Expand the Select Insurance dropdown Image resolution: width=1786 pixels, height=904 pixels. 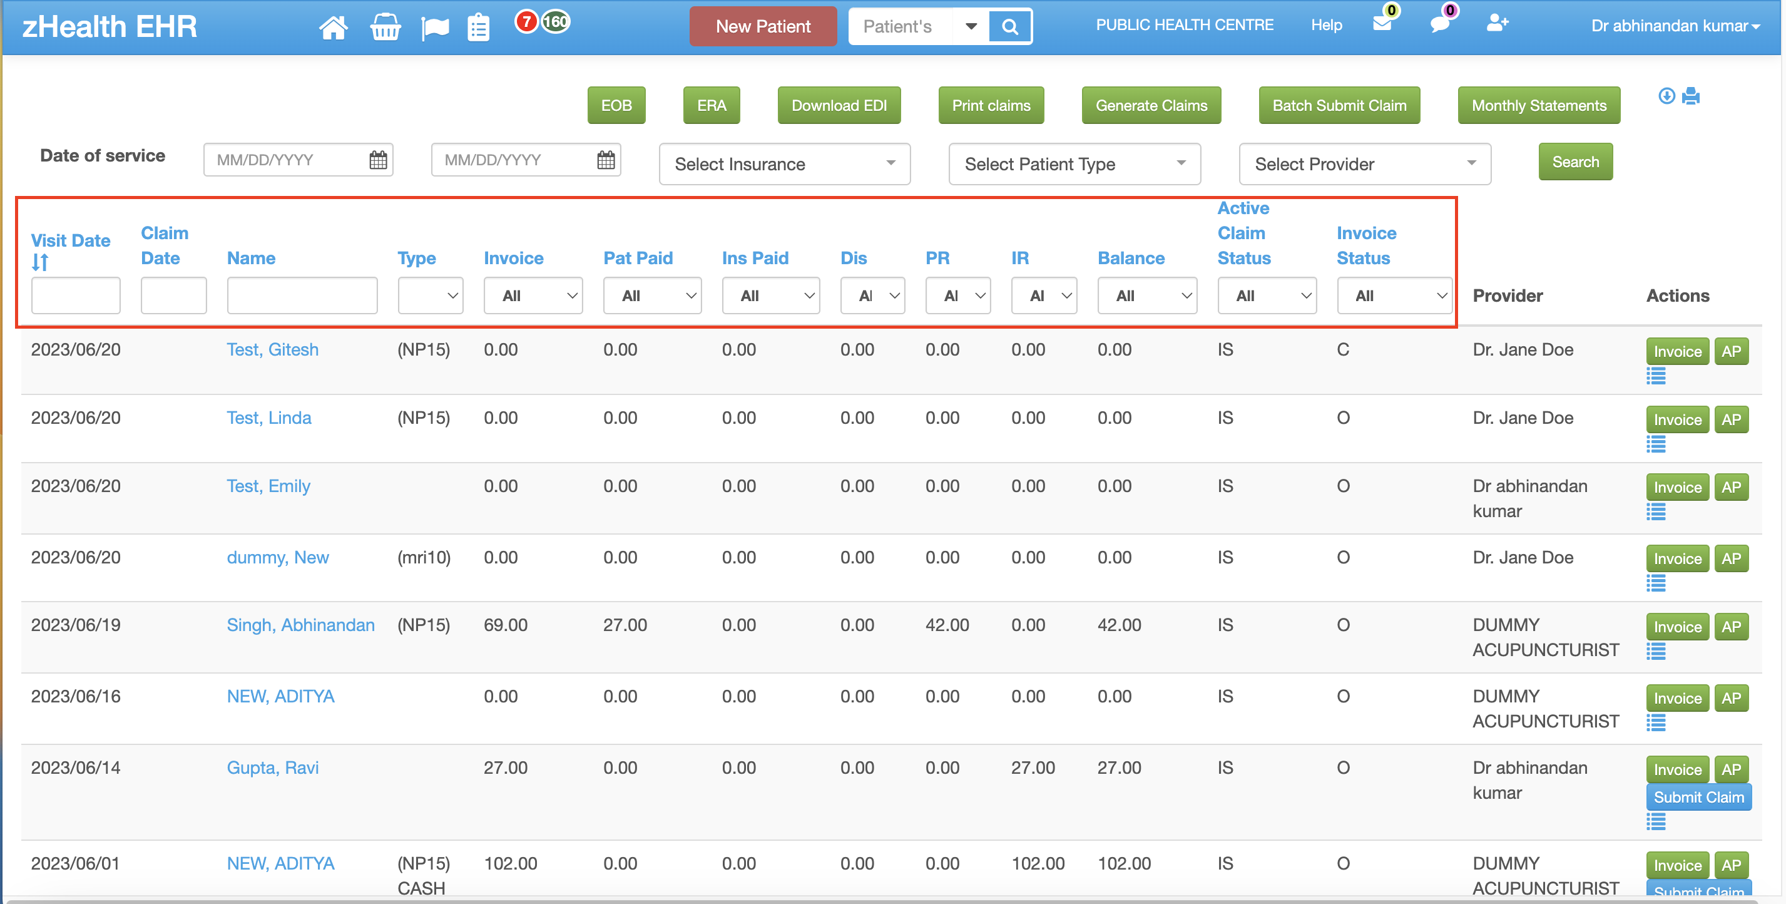pyautogui.click(x=784, y=165)
